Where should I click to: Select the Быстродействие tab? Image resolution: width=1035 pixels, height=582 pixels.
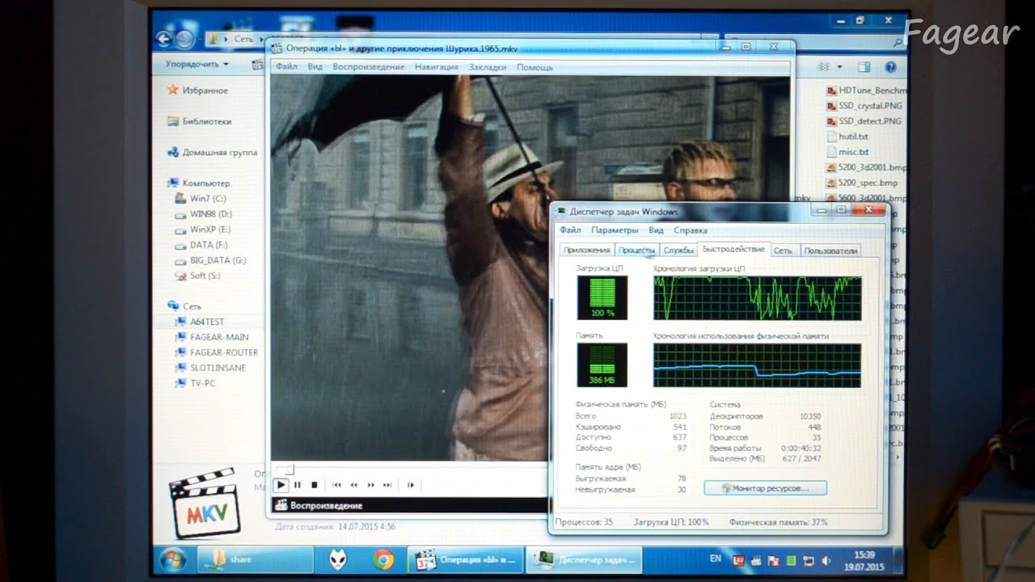pyautogui.click(x=733, y=249)
